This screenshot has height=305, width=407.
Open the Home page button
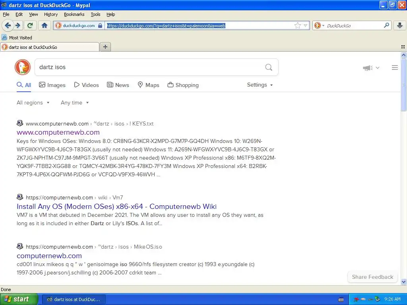(x=45, y=25)
